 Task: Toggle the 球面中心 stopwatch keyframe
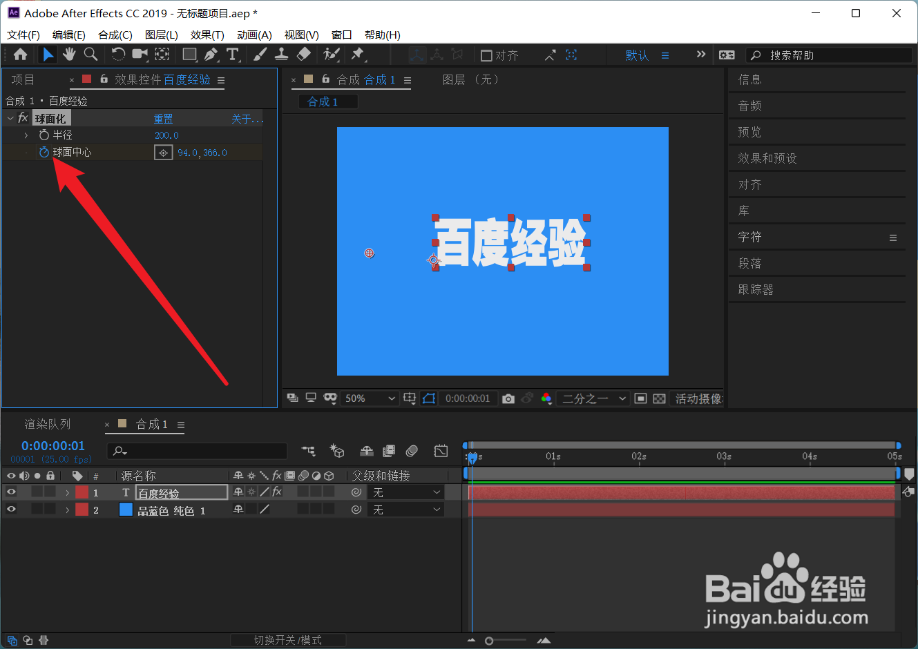pos(44,152)
